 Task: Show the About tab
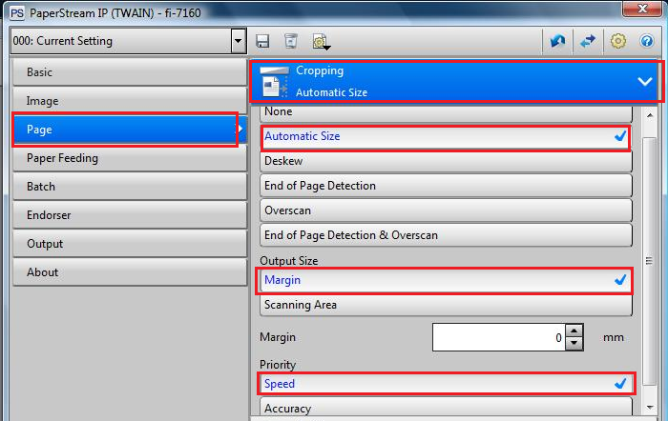(130, 272)
